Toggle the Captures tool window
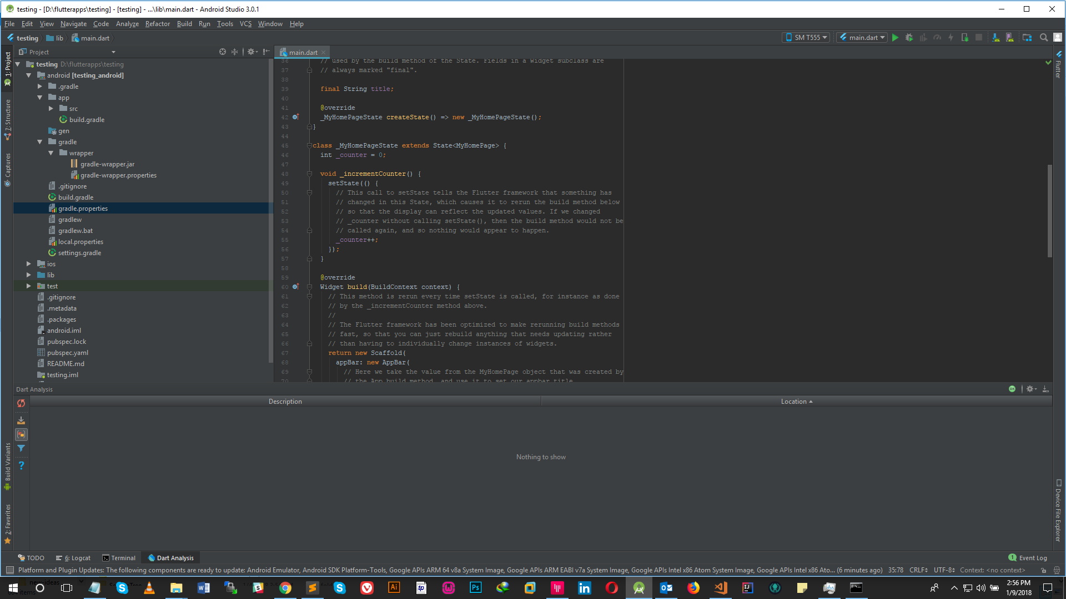This screenshot has height=599, width=1066. [8, 170]
